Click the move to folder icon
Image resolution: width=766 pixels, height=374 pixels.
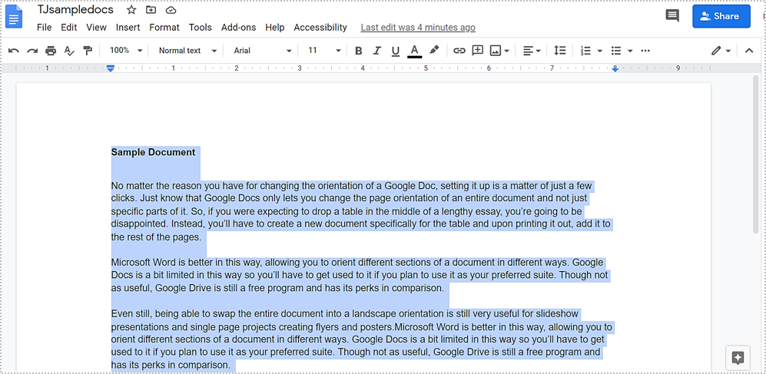point(151,10)
